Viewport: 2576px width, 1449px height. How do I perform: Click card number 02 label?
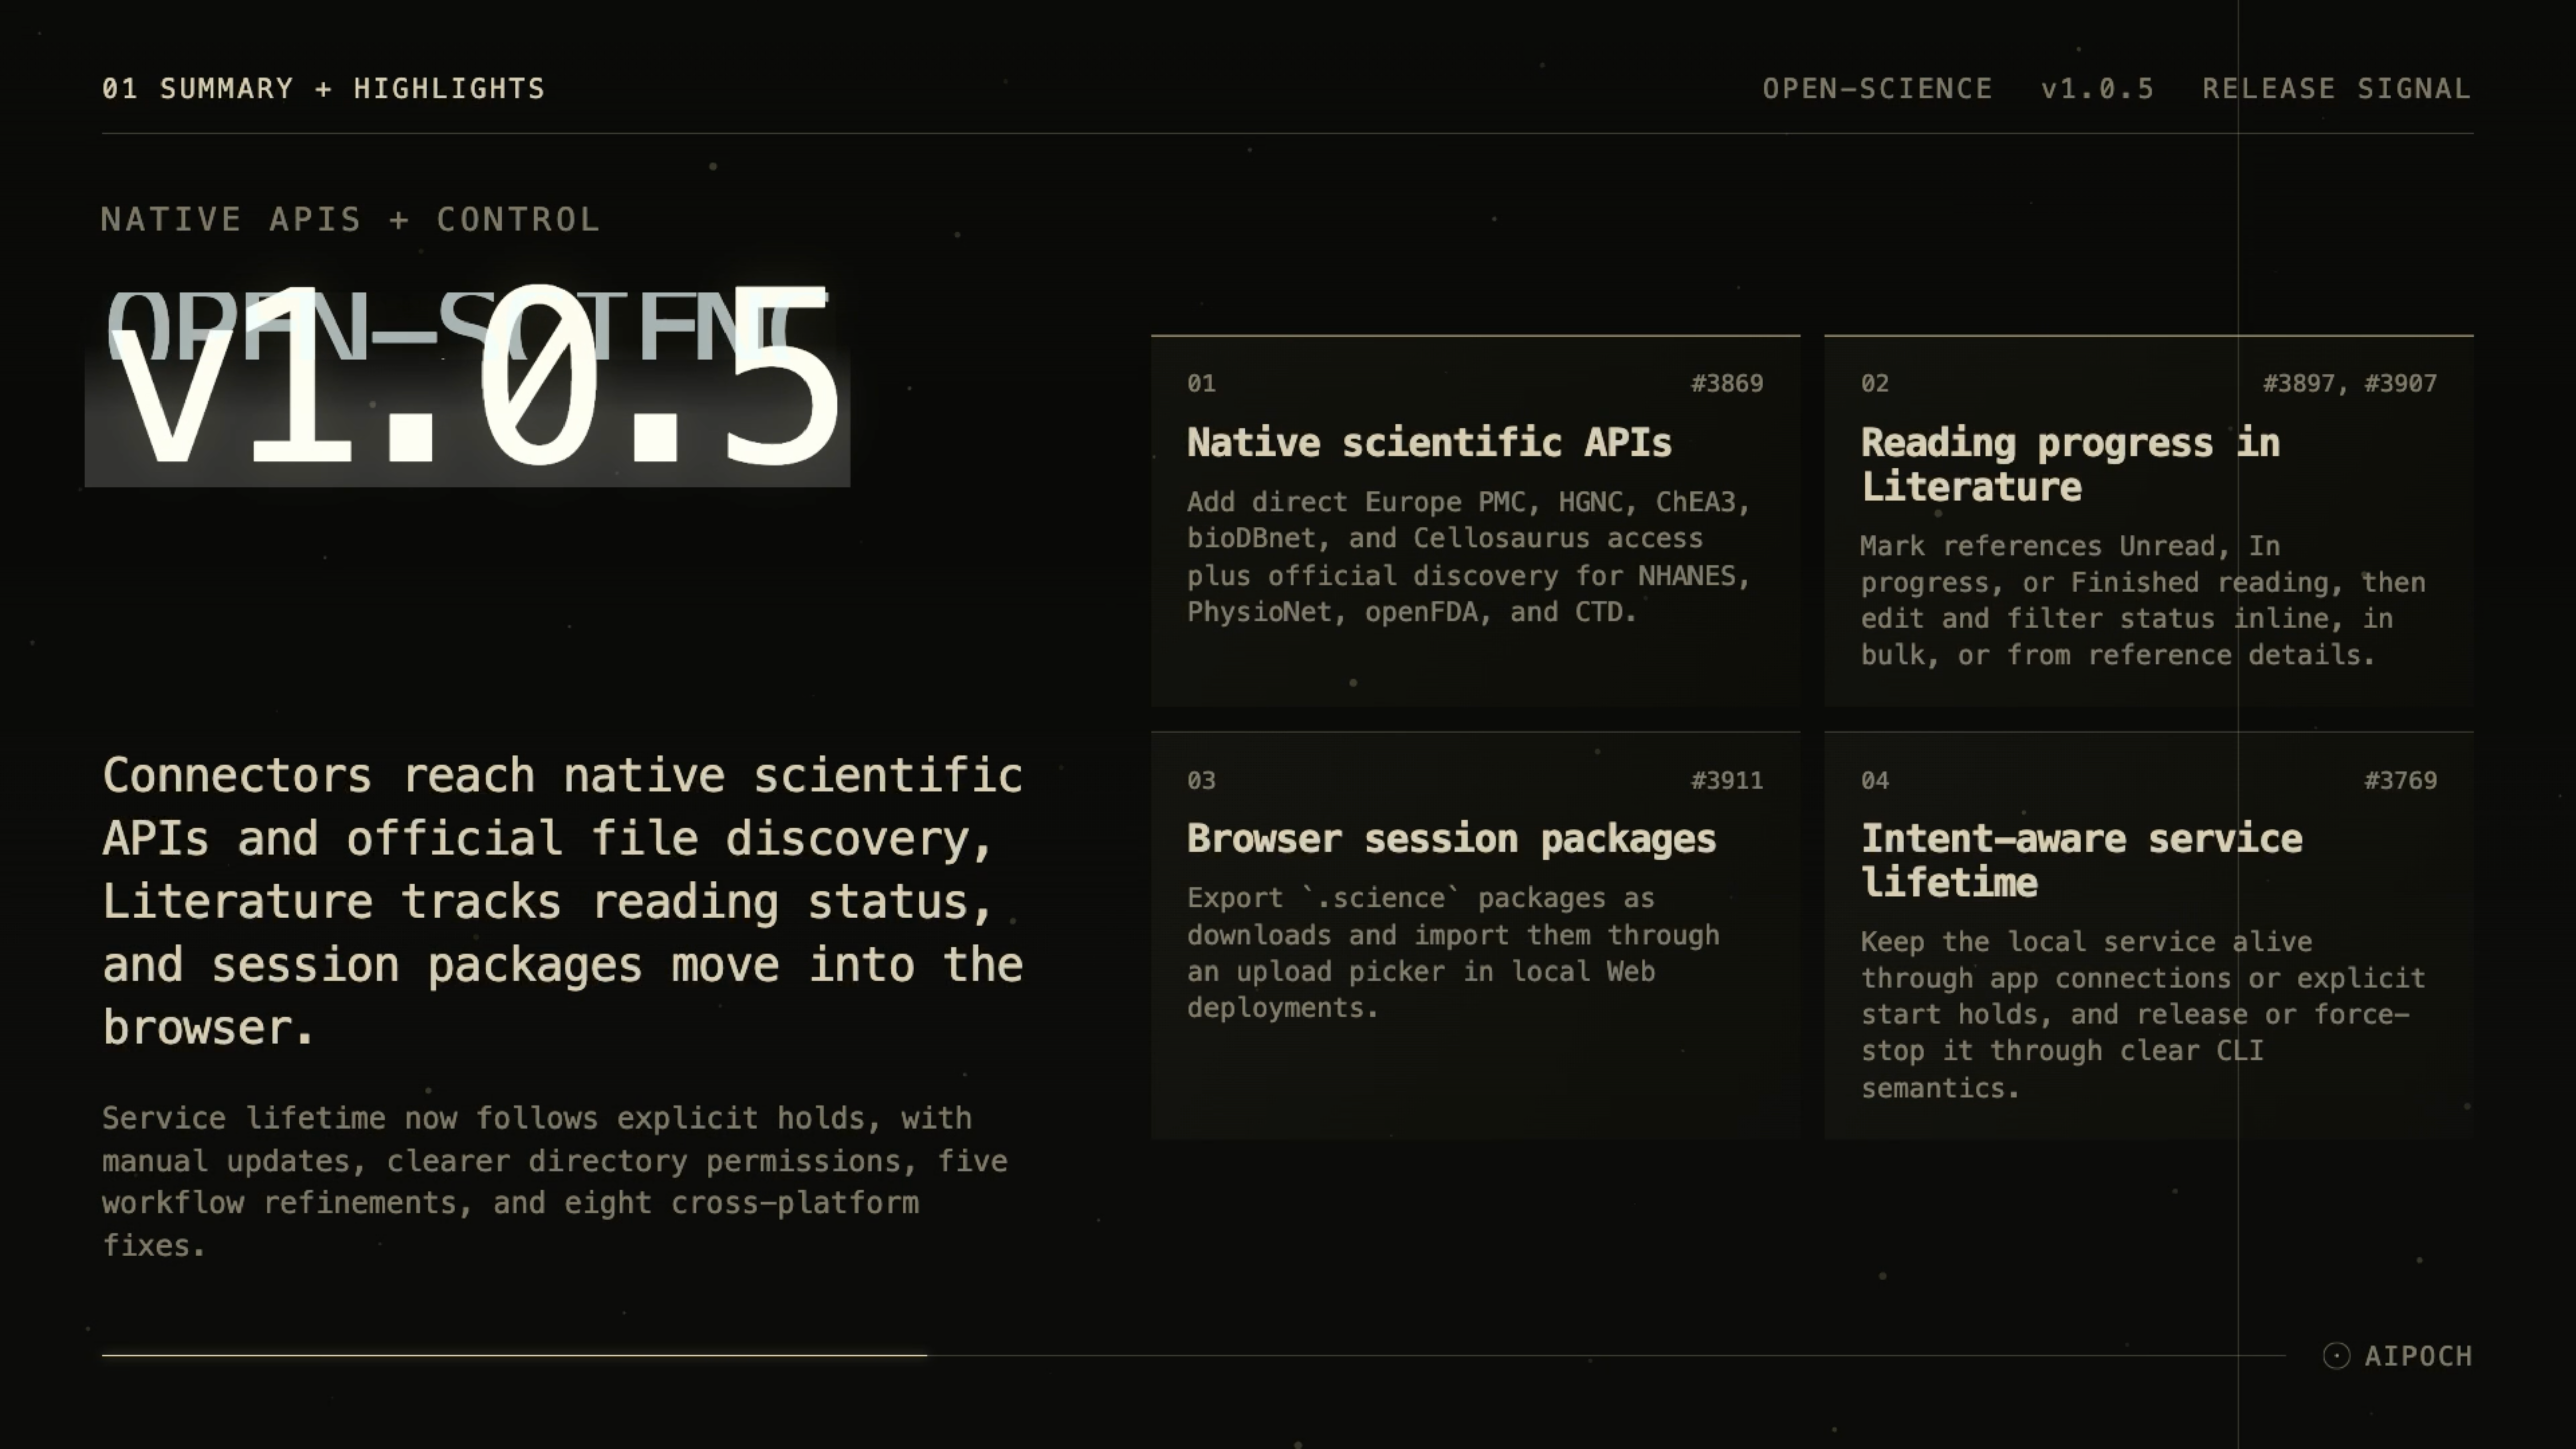[1874, 383]
